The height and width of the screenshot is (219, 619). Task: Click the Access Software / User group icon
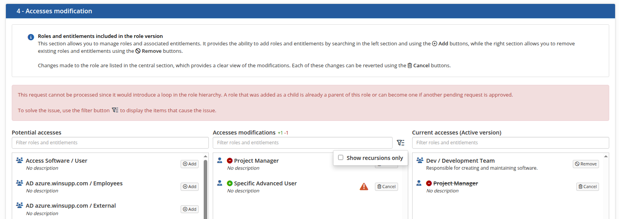19,160
